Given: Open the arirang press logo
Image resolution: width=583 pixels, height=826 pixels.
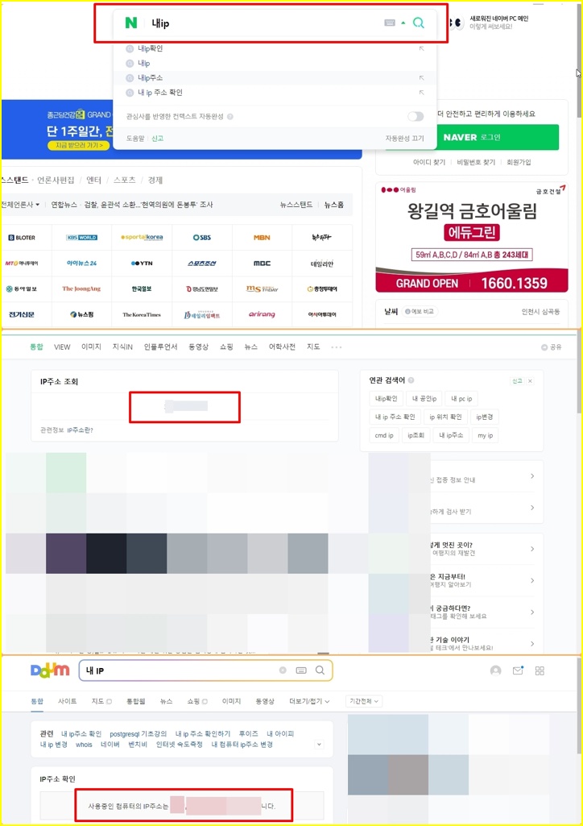Looking at the screenshot, I should (x=262, y=314).
